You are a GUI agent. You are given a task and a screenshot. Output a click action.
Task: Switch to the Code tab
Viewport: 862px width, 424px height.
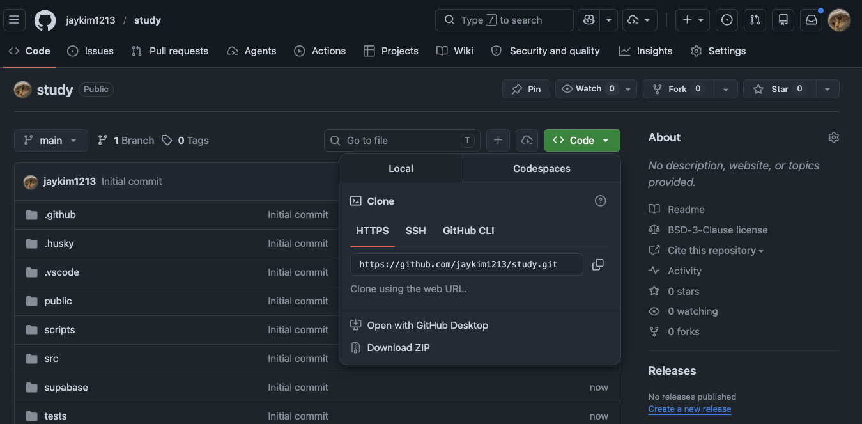click(x=29, y=51)
